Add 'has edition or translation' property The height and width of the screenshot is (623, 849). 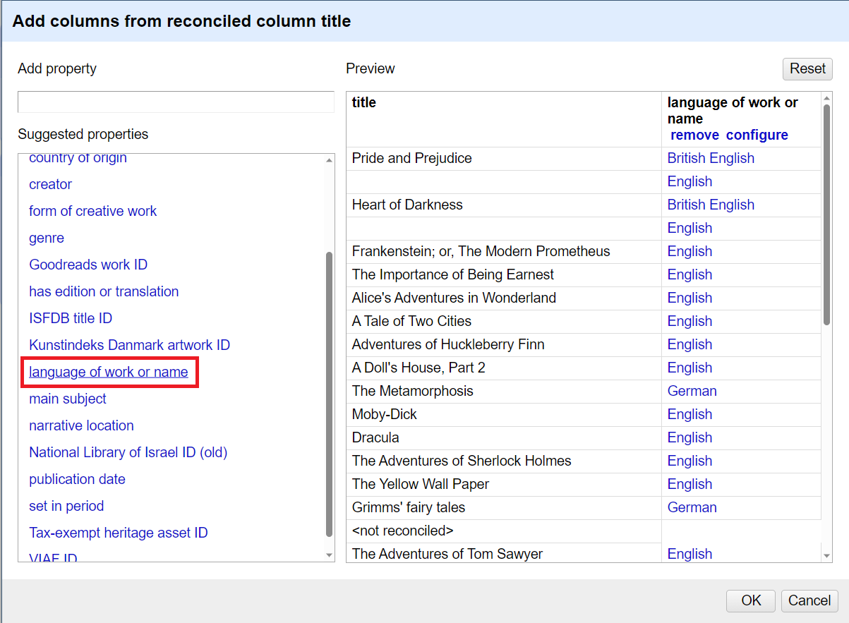pos(104,291)
